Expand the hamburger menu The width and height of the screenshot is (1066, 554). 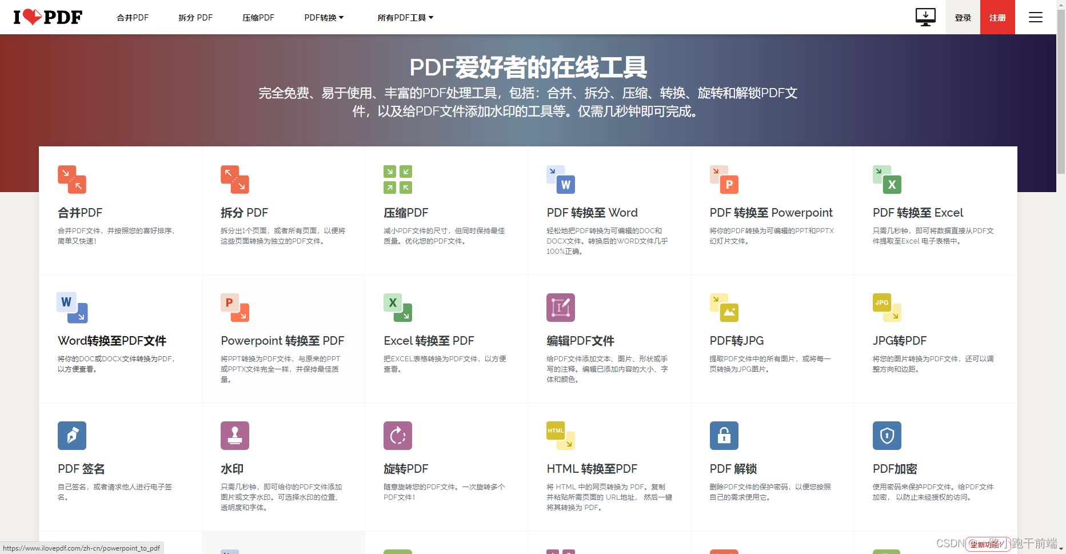click(x=1036, y=17)
